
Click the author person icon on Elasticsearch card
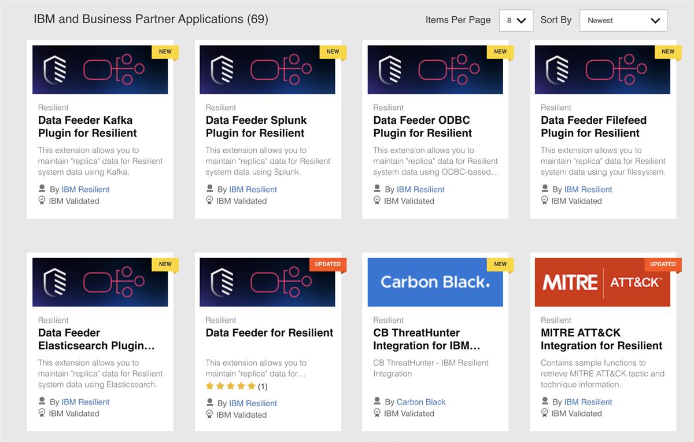[x=42, y=401]
